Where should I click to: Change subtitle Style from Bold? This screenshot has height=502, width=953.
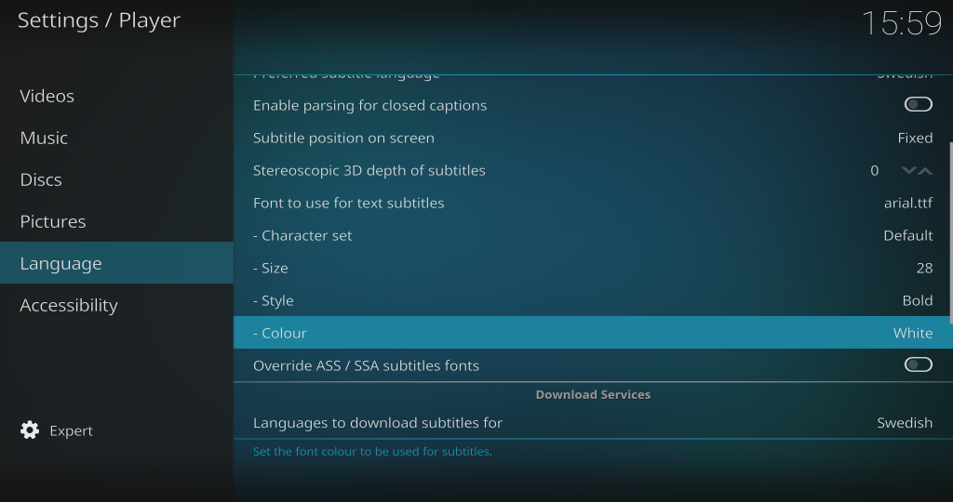point(592,300)
